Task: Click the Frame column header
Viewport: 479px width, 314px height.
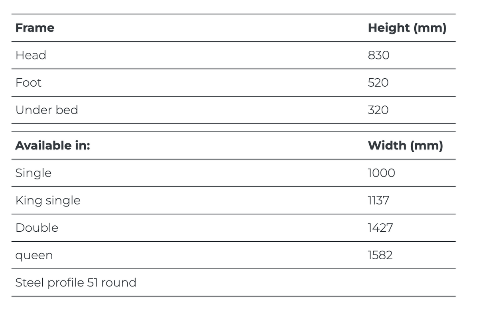Action: click(x=35, y=28)
